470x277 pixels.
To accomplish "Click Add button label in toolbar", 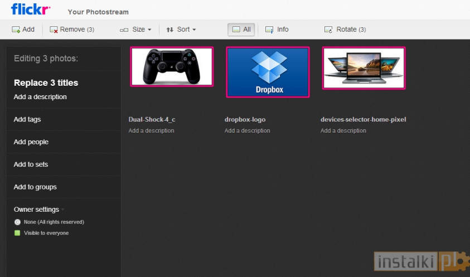I will 28,30.
